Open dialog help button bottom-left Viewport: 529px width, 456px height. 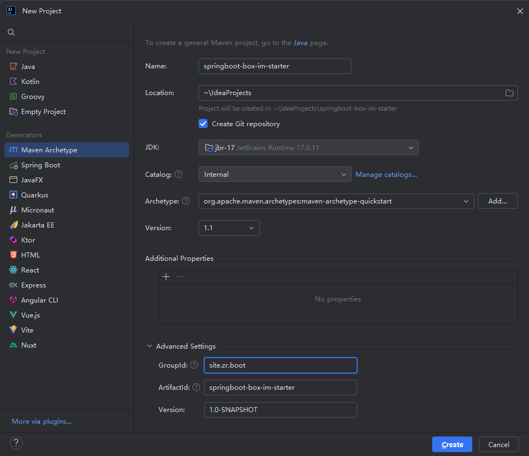pyautogui.click(x=16, y=443)
